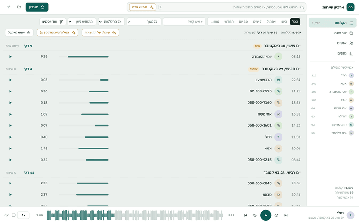Play the 11:33 רחלי recording
The width and height of the screenshot is (359, 224).
tap(10, 137)
